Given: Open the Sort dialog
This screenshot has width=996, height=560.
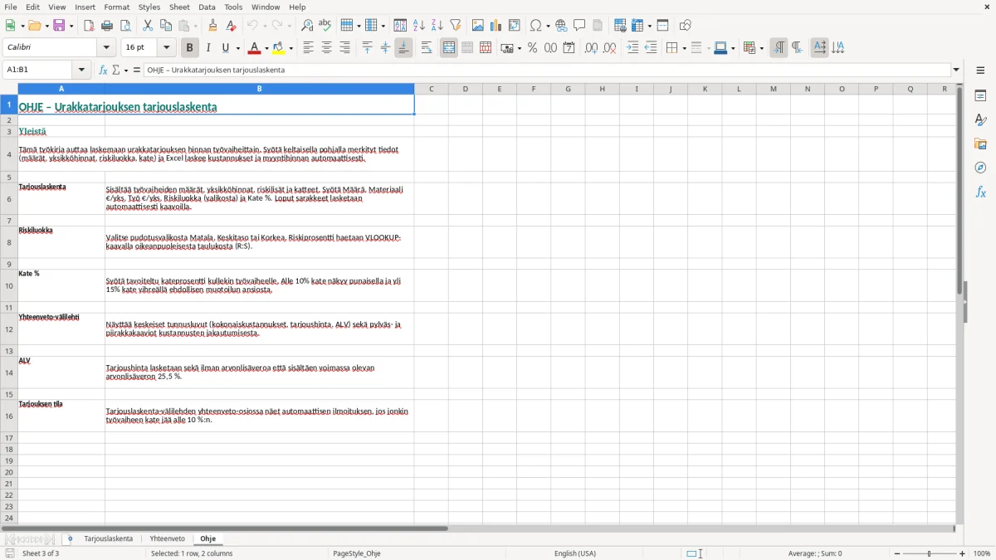Looking at the screenshot, I should pos(400,26).
